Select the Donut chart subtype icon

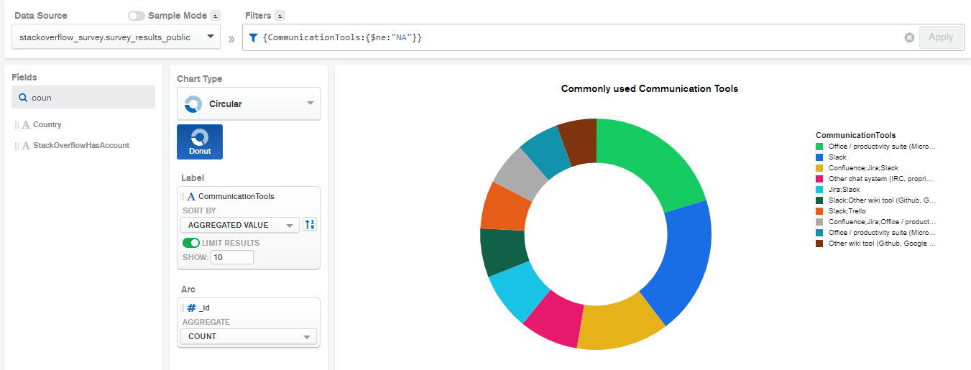point(200,142)
